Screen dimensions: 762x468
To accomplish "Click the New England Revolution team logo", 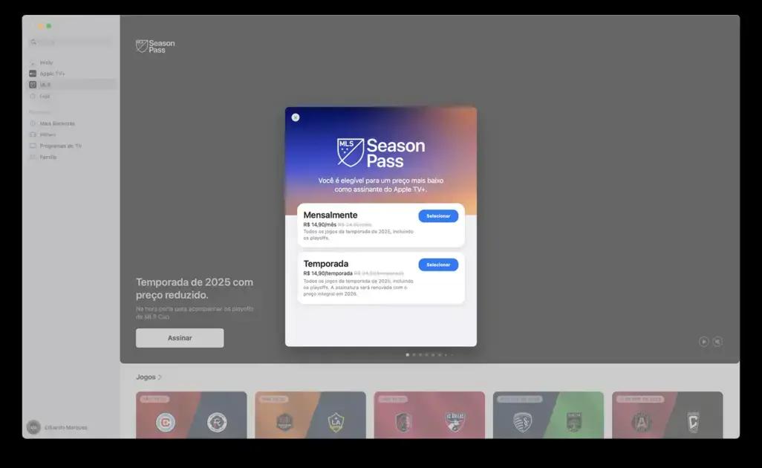I will (217, 423).
